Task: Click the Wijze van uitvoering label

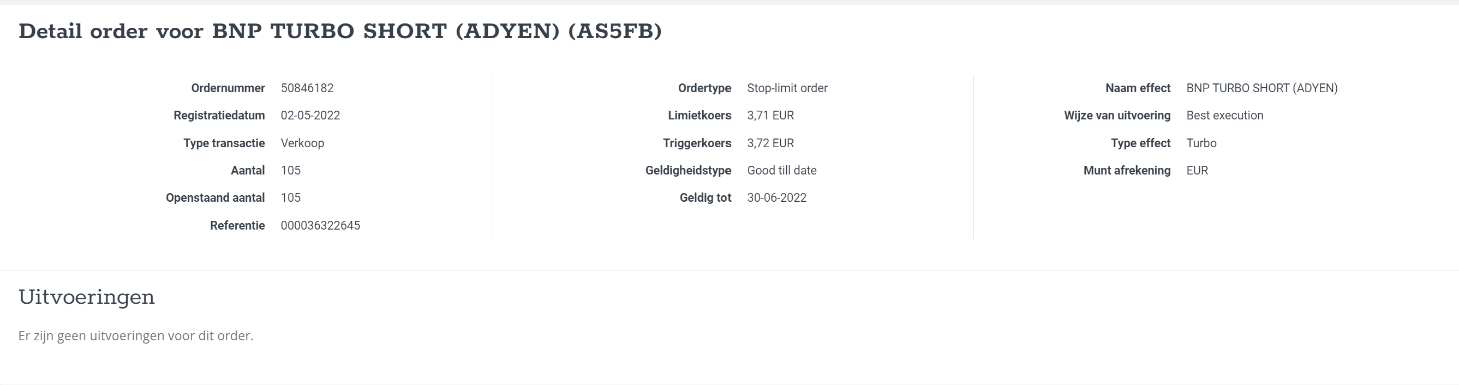Action: coord(1117,116)
